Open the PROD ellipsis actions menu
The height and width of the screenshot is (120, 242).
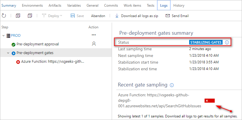click(x=93, y=35)
